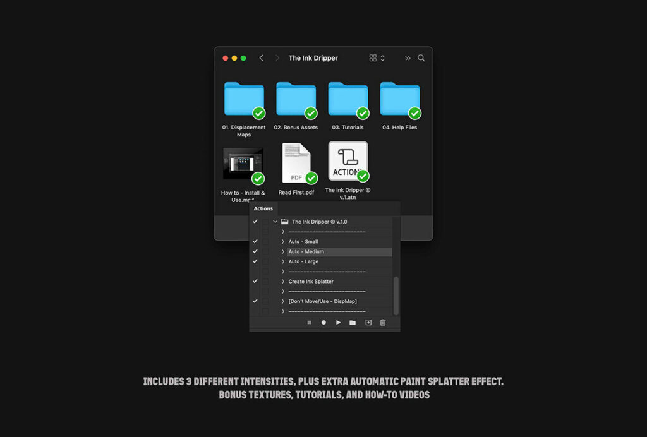Open The Ink Dripper v.1.atn actions file

tap(348, 161)
